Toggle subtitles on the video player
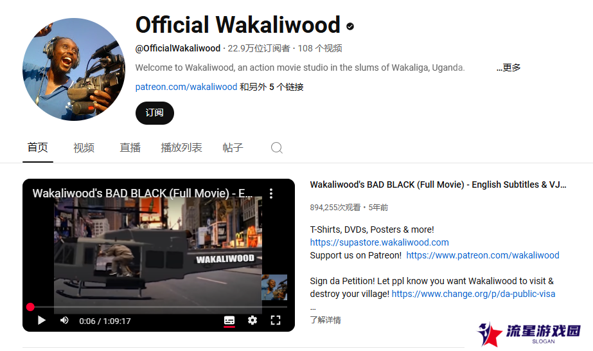 click(229, 321)
